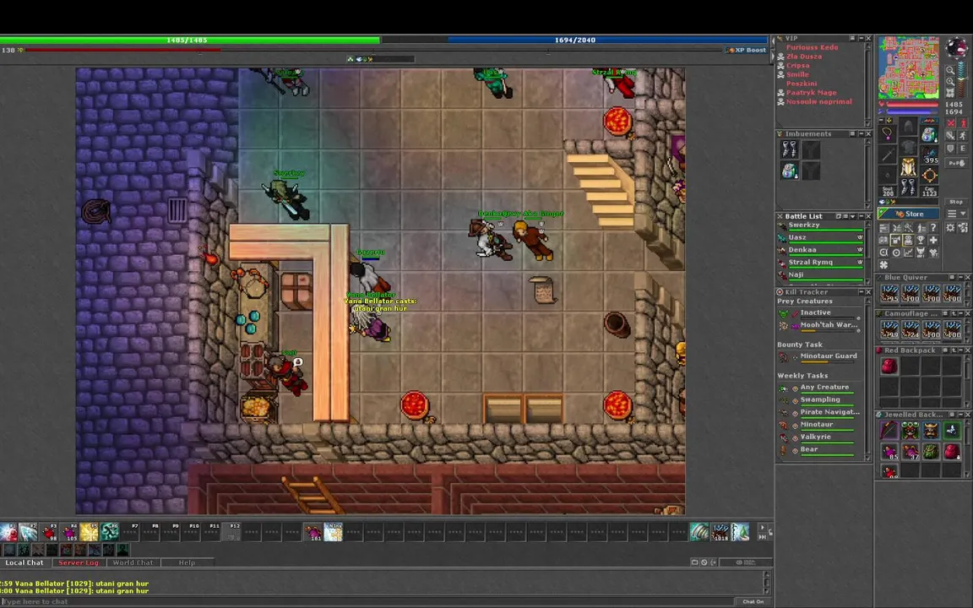
Task: Collapse the Imbuements panel
Action: (x=862, y=133)
